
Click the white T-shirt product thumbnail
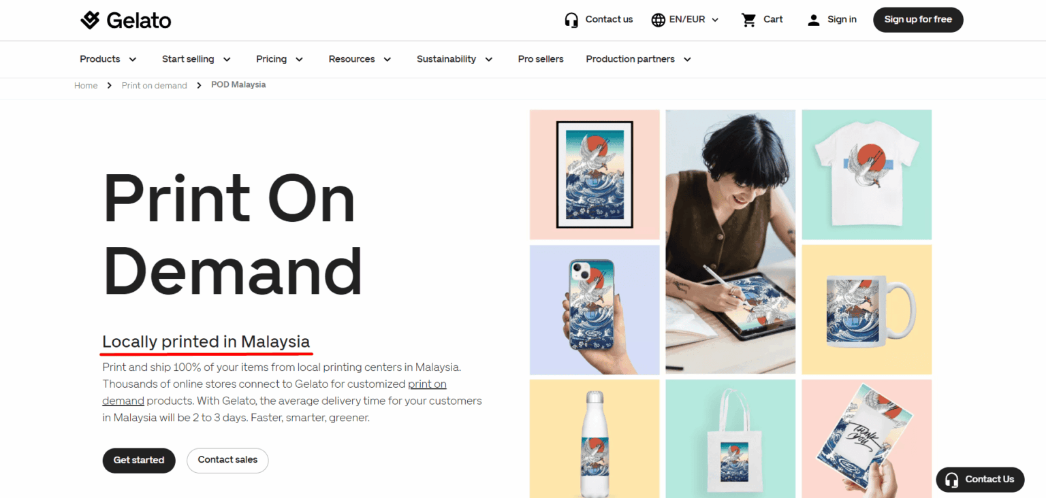point(867,174)
